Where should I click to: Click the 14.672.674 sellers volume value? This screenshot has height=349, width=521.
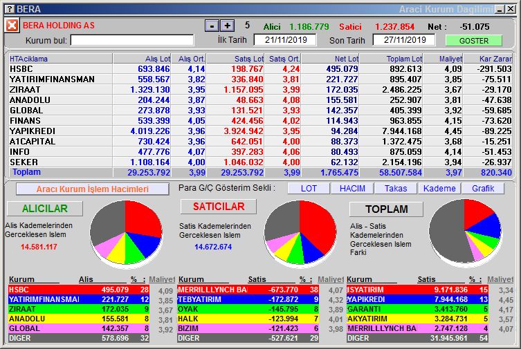[x=213, y=247]
